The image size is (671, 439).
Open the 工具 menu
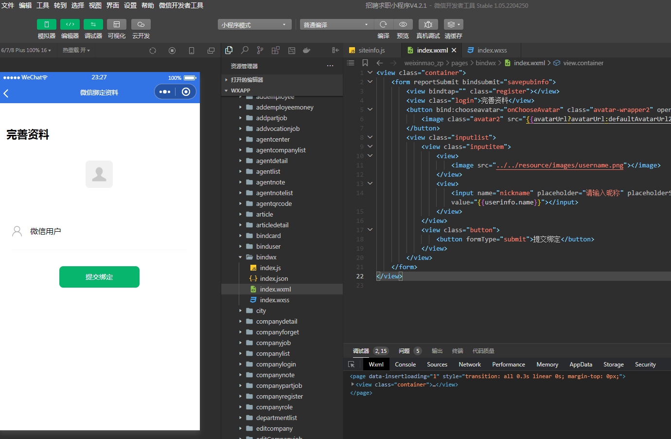point(43,5)
